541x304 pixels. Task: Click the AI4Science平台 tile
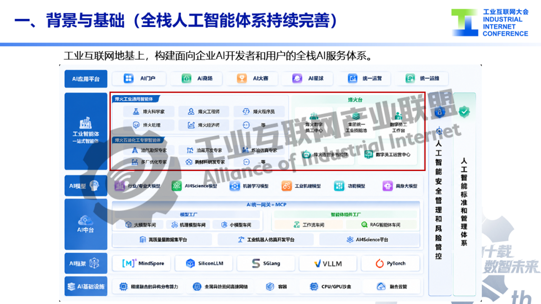[x=369, y=239]
